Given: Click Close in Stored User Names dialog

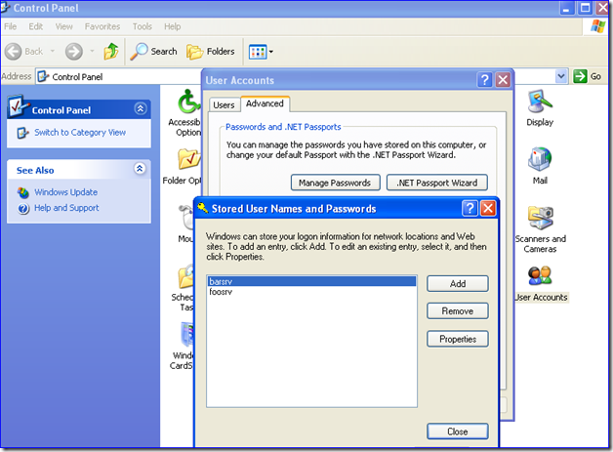Looking at the screenshot, I should pyautogui.click(x=458, y=431).
